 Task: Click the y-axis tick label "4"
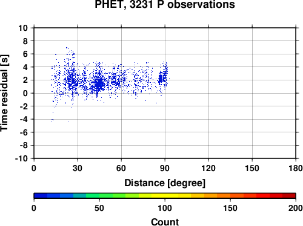(25, 67)
